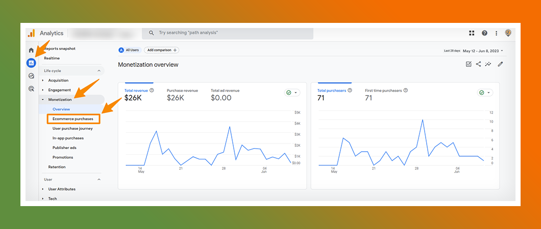Screen dimensions: 541x229
Task: Click the Add comparison button
Action: (x=161, y=50)
